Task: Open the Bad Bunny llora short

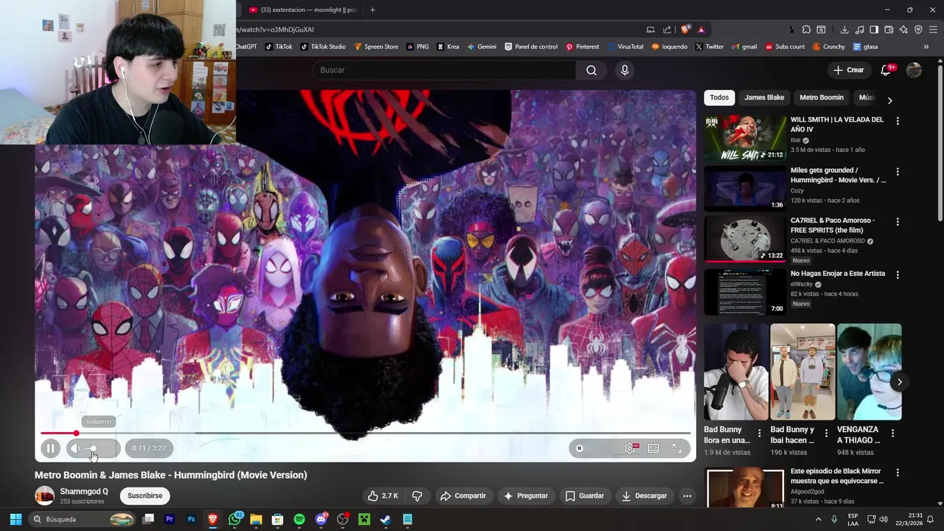Action: [736, 372]
